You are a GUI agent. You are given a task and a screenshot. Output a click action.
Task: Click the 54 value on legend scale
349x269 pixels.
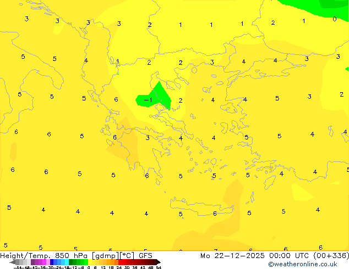click(x=159, y=267)
